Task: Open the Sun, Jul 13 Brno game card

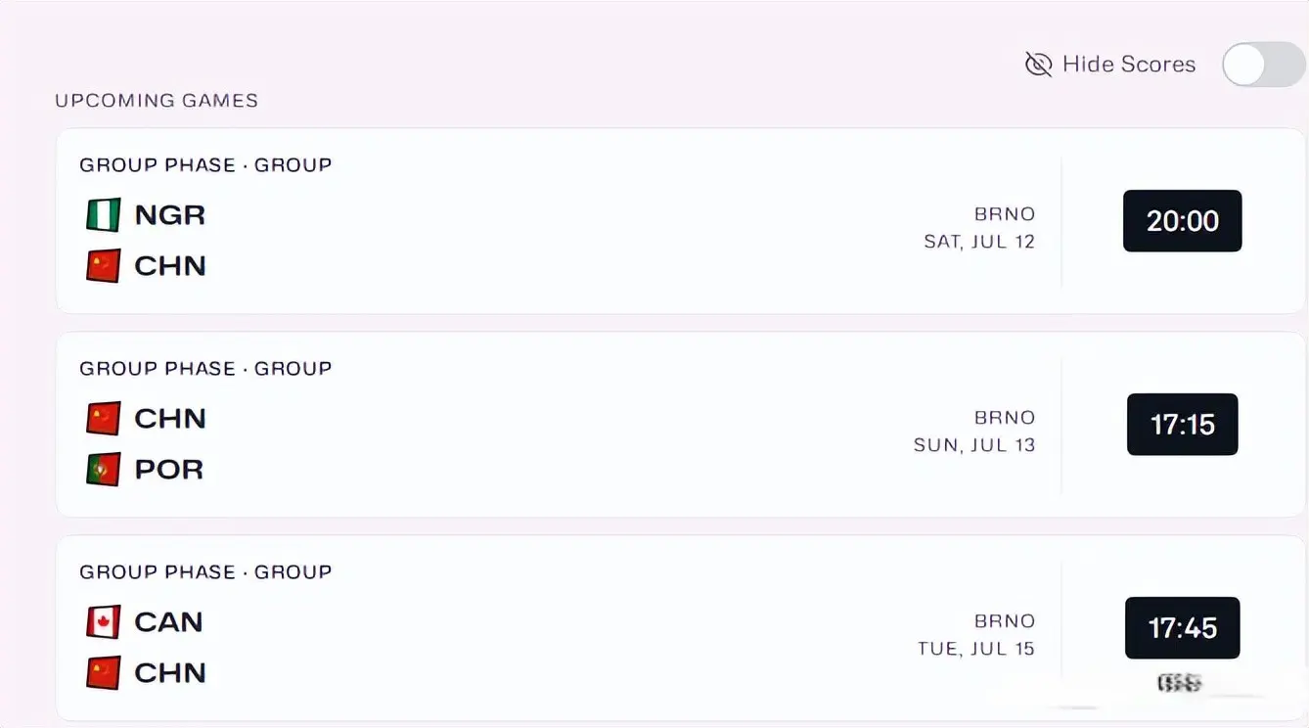Action: pos(680,425)
